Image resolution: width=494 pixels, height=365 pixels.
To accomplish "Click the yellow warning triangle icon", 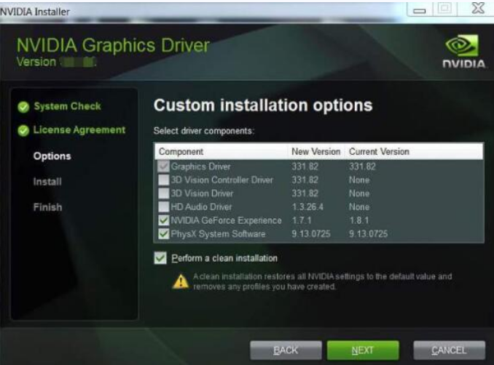I will 181,281.
